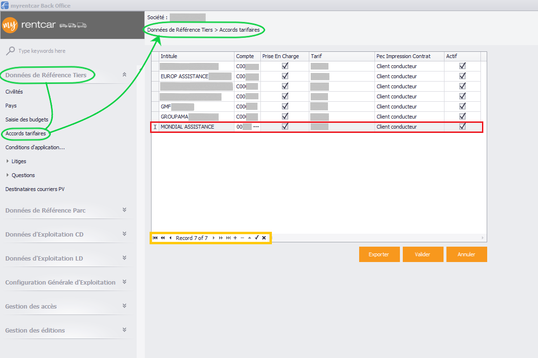
Task: Click the Annuler button
Action: tap(467, 254)
